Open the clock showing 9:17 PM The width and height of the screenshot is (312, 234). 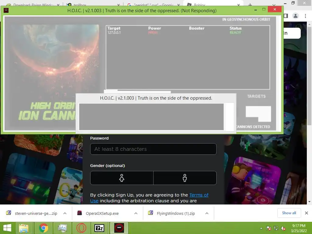[299, 228]
